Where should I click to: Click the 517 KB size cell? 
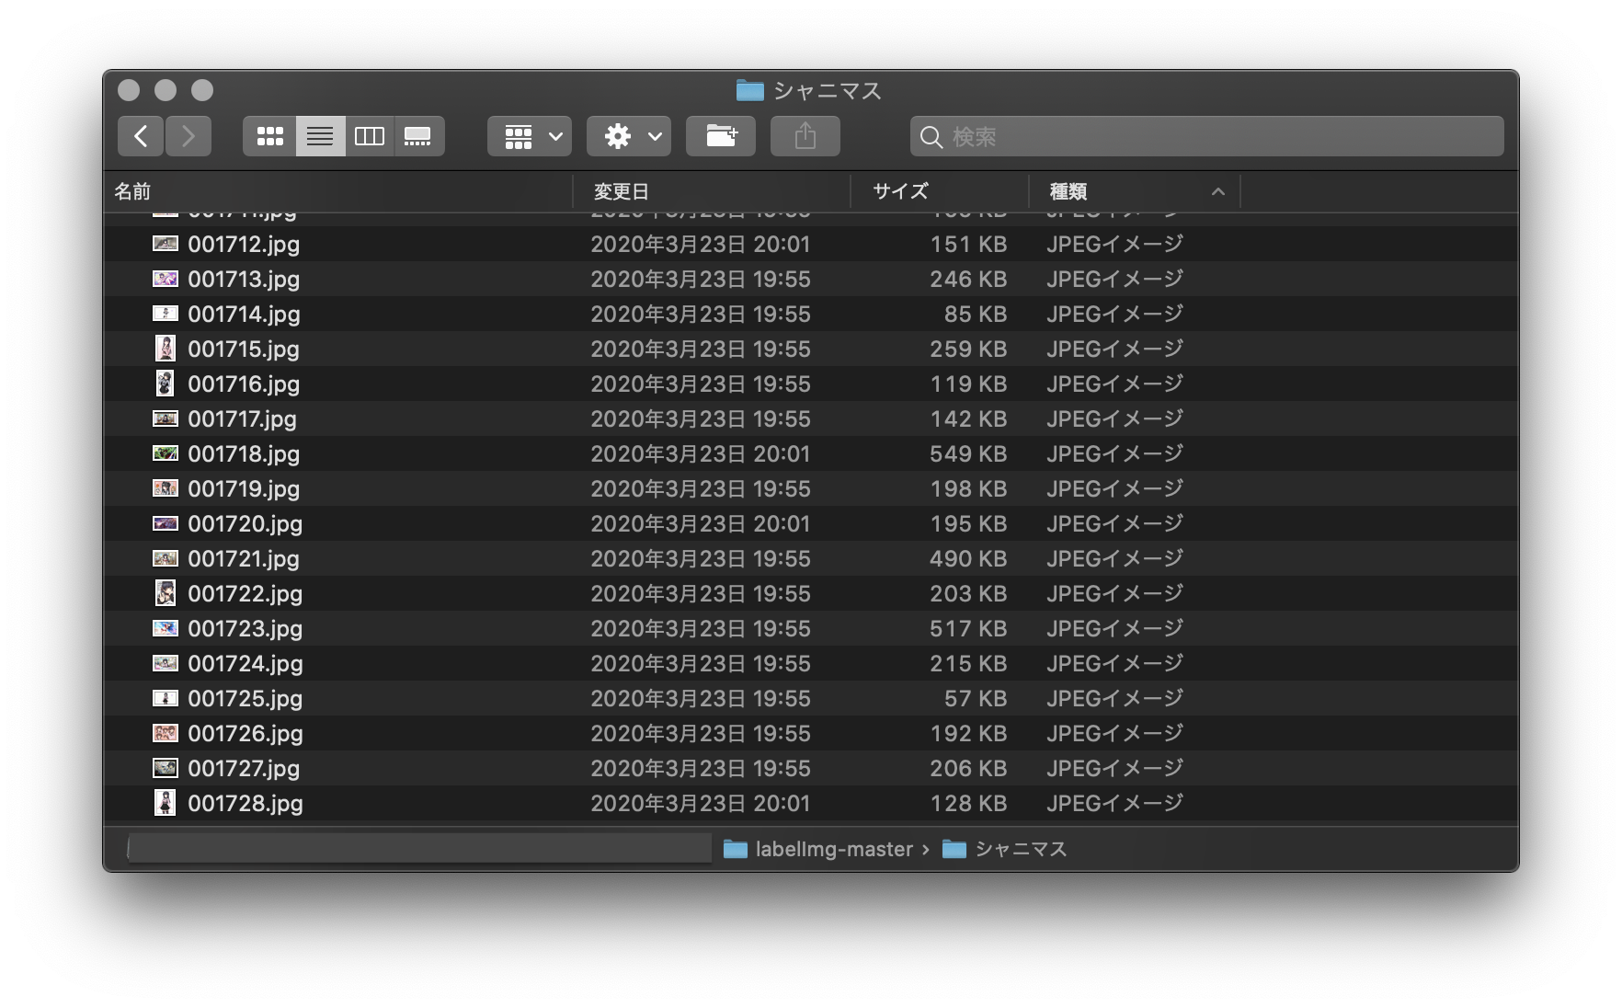(x=968, y=628)
